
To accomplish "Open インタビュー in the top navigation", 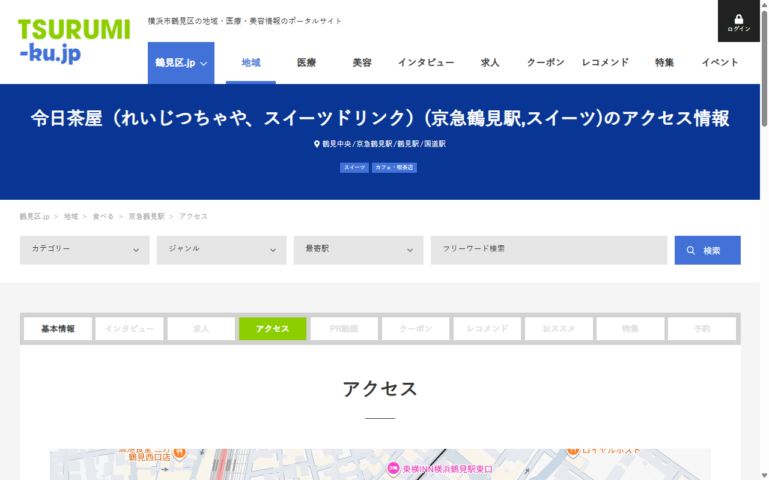I will [x=426, y=62].
